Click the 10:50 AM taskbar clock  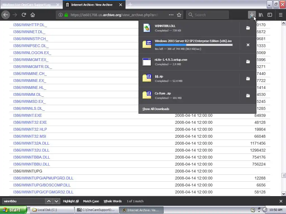tap(276, 210)
